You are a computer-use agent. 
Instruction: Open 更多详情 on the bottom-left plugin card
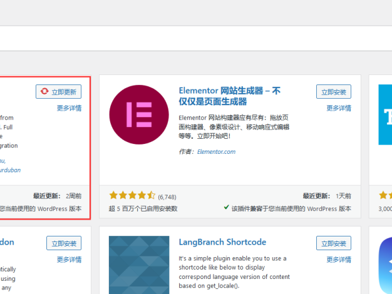click(x=69, y=260)
